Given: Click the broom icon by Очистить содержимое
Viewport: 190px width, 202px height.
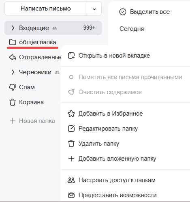Looking at the screenshot, I should [71, 92].
